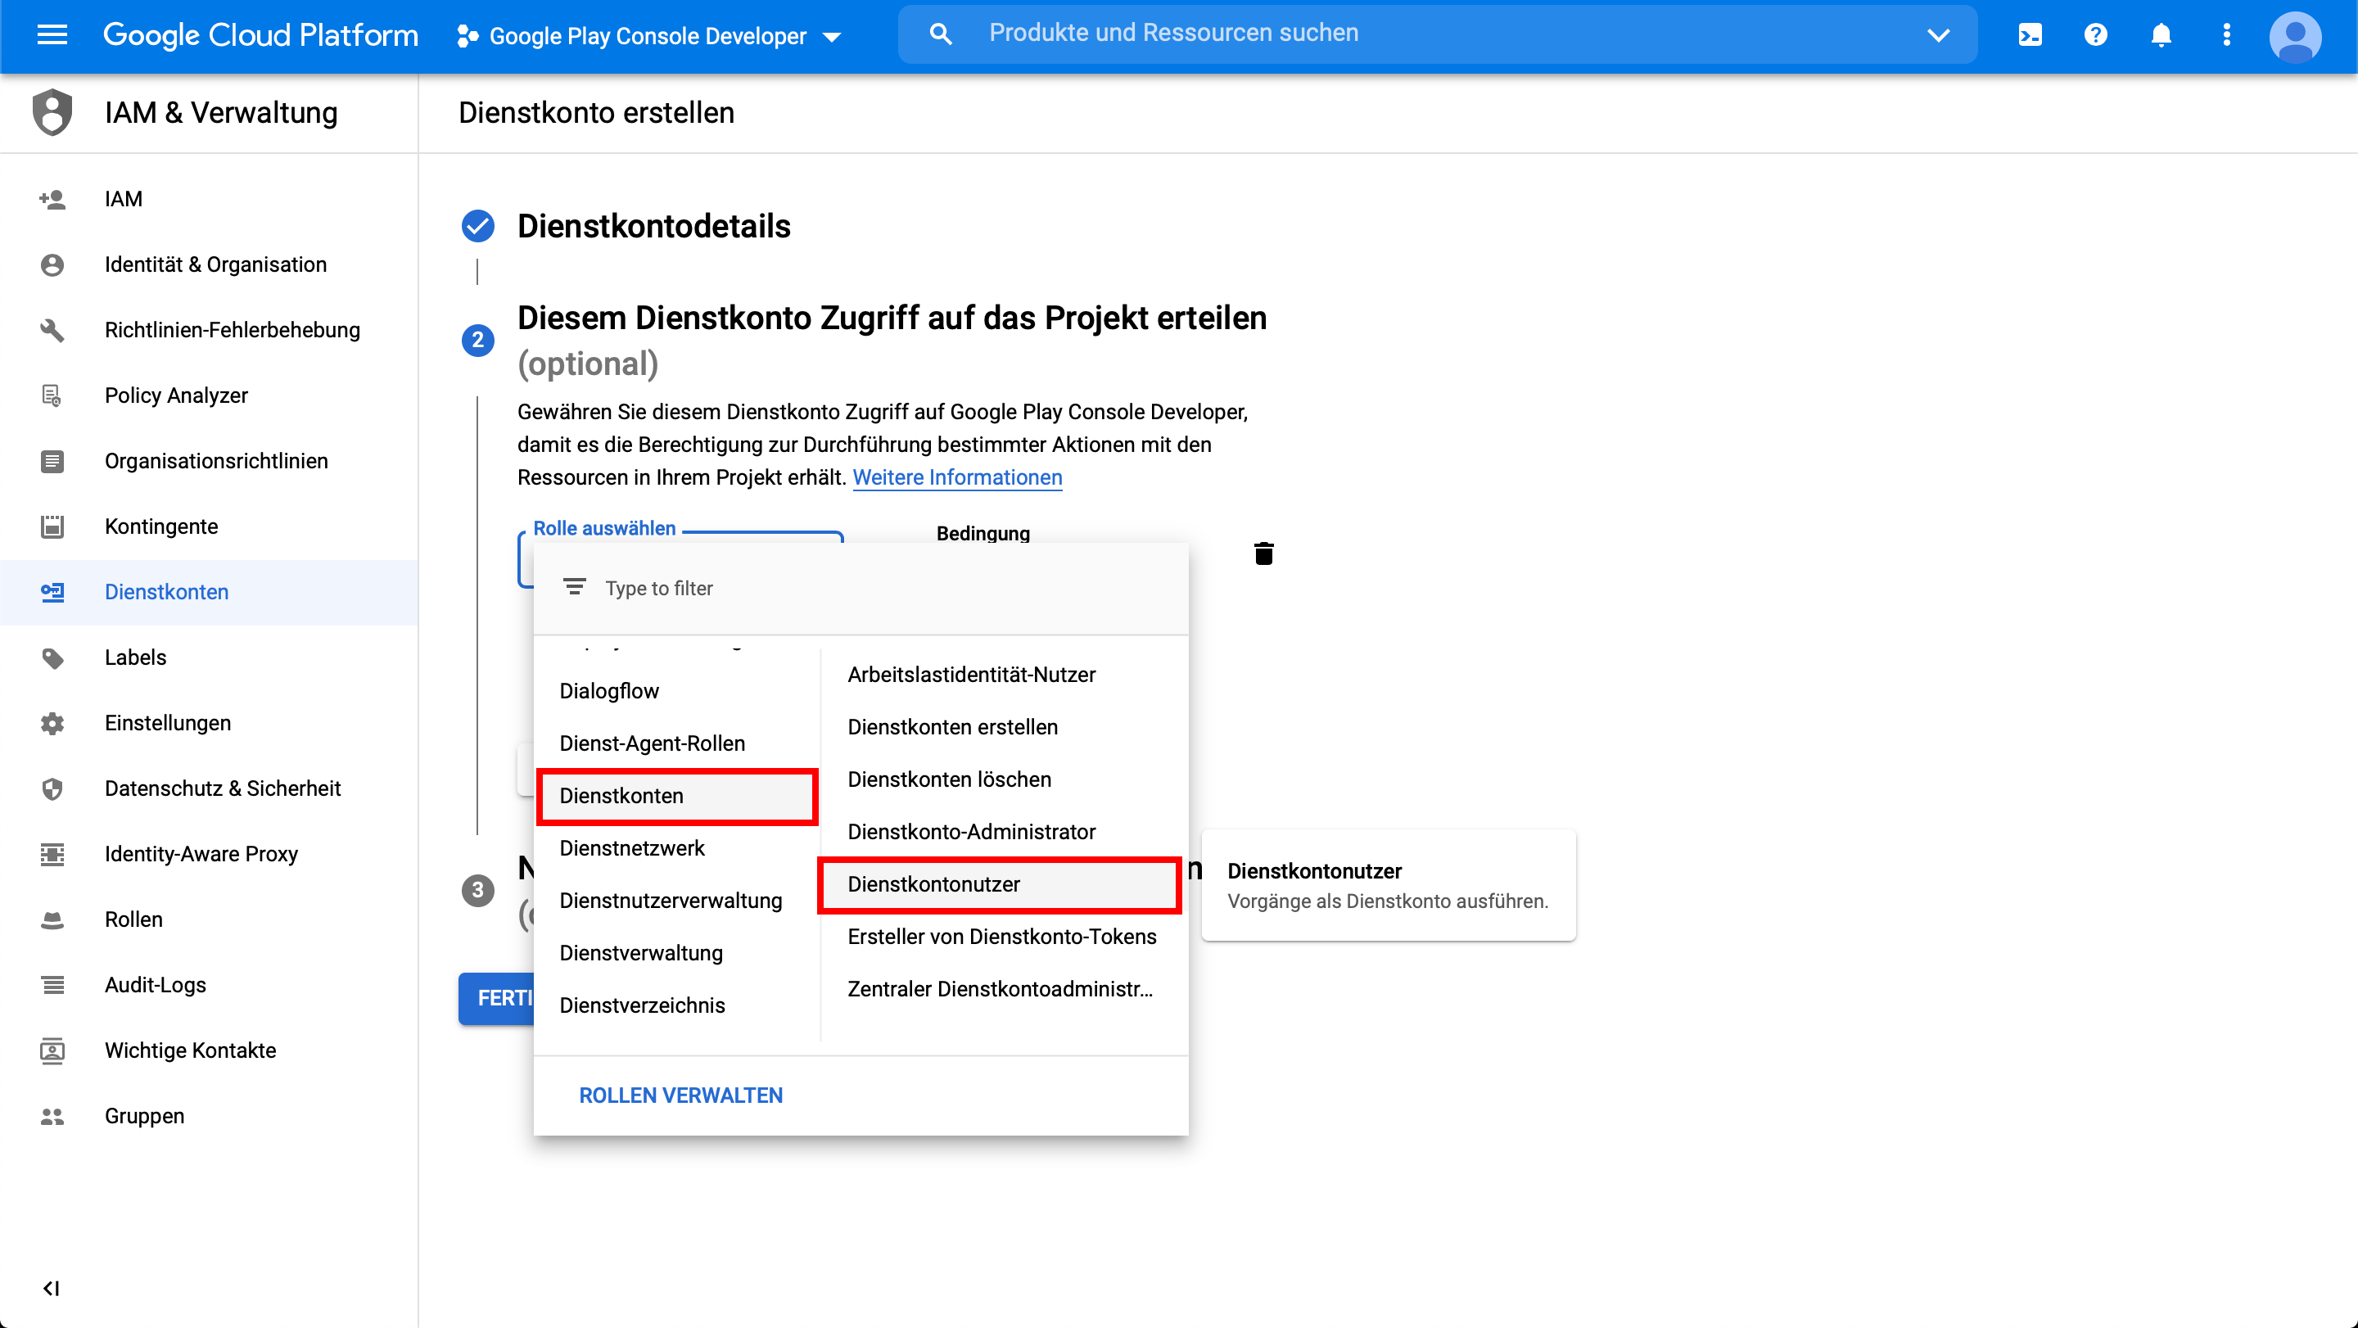Screen dimensions: 2358x1328
Task: Open the Google Play Console Developer project selector
Action: coord(649,37)
